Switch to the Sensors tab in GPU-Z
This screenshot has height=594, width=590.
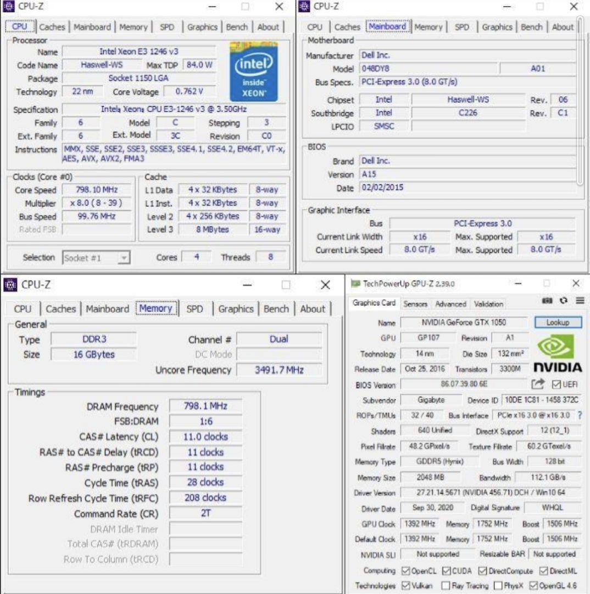coord(415,304)
